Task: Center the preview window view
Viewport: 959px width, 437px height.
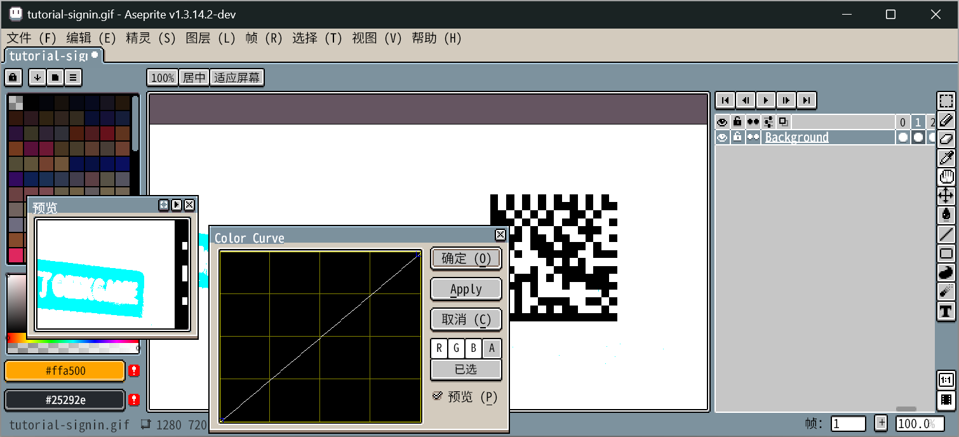Action: click(x=164, y=205)
